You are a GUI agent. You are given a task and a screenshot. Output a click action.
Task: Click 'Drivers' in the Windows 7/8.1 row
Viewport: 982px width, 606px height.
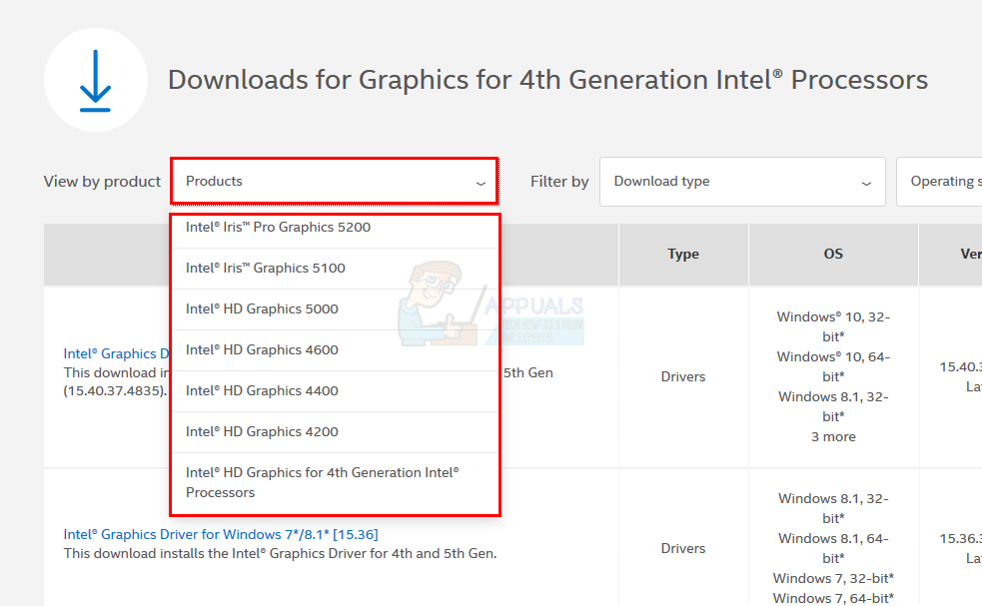(683, 548)
